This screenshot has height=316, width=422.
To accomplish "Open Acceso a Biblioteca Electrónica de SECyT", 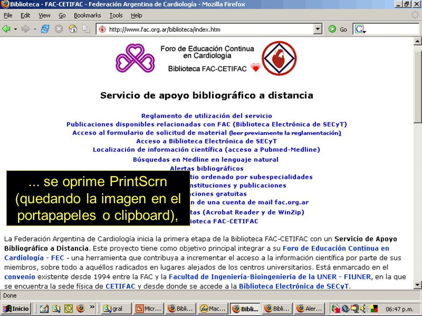I will (x=207, y=141).
